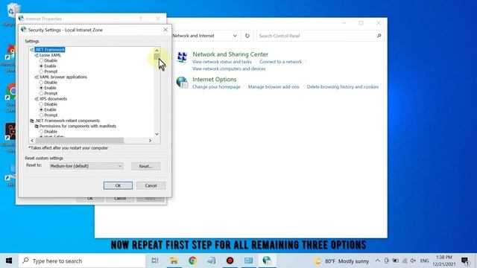
Task: Click the Internet Options globe icon
Action: 182,82
